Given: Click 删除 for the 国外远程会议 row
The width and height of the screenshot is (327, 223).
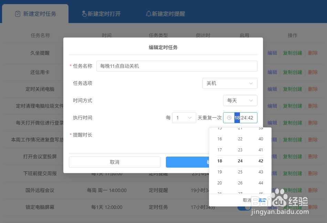Looking at the screenshot, I should tap(313, 191).
